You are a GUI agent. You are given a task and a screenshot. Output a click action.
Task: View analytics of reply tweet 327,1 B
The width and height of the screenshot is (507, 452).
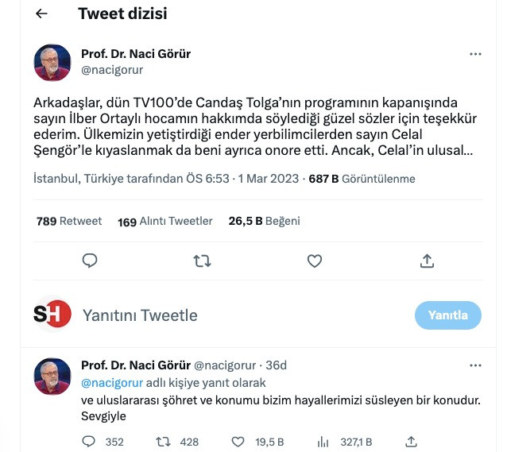pos(344,442)
